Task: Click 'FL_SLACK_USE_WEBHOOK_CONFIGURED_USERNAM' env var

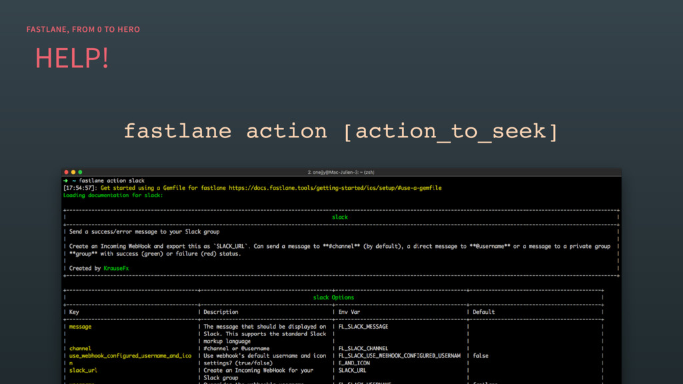Action: [x=400, y=356]
